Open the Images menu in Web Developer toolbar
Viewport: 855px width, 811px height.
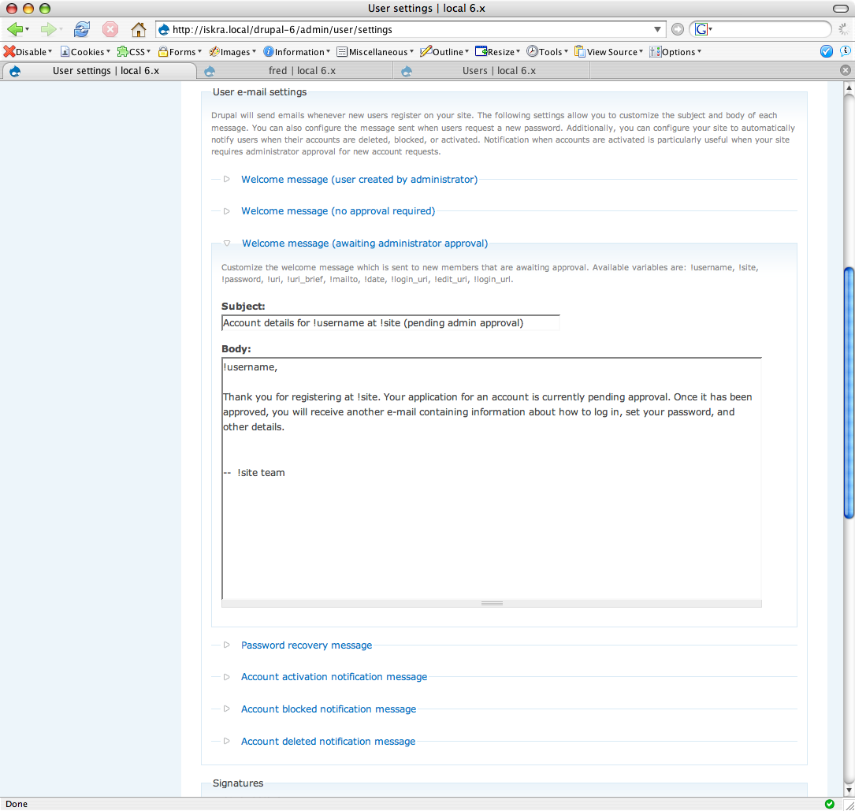pos(231,51)
